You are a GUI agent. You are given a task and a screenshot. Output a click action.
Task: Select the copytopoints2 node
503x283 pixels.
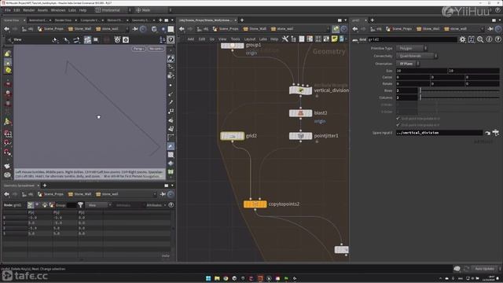(255, 204)
